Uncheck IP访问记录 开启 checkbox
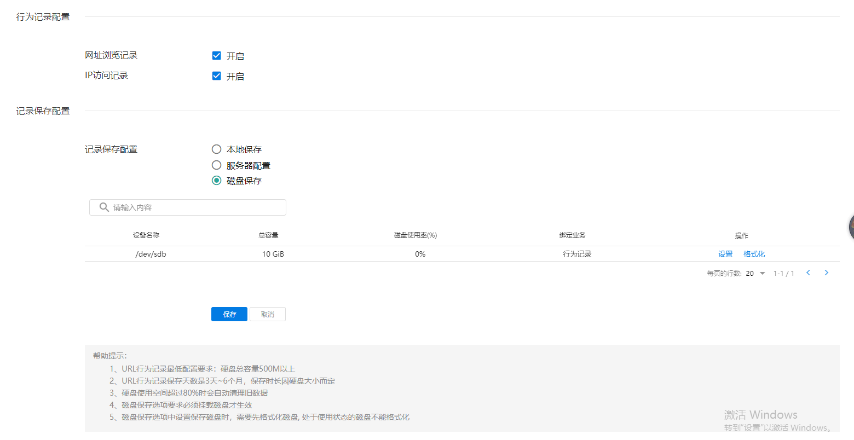 217,76
